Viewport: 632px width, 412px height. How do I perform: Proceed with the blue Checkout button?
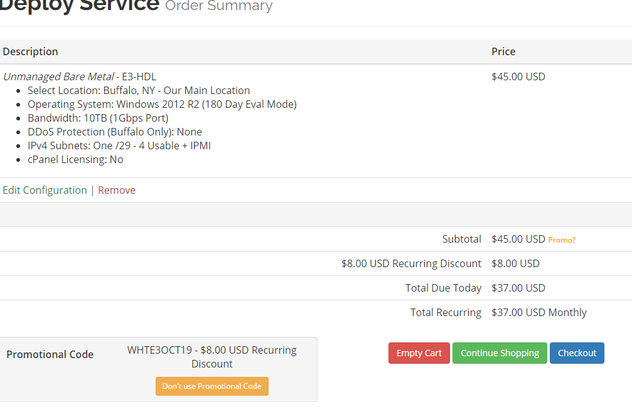[x=577, y=353]
